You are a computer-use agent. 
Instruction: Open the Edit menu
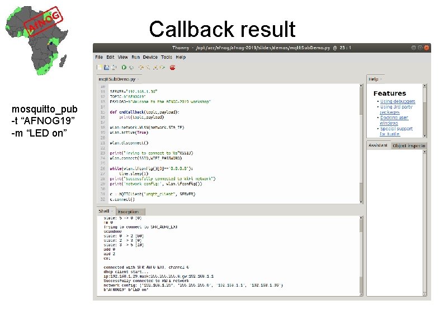110,57
